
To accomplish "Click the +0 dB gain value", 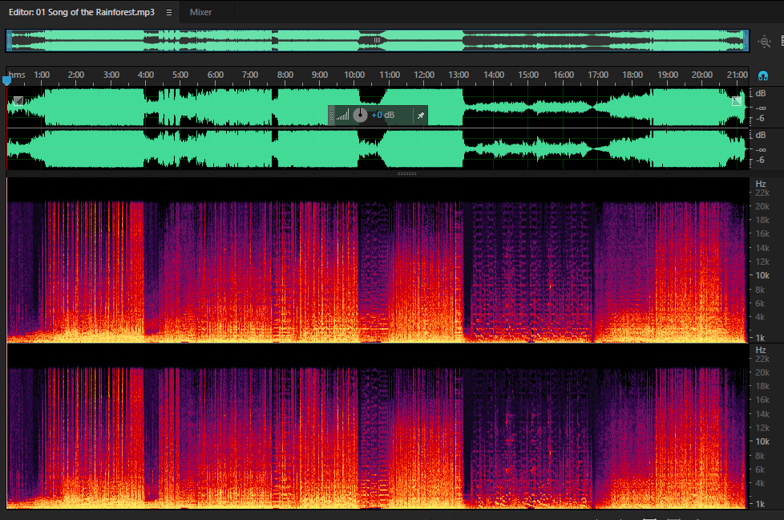I will (383, 115).
